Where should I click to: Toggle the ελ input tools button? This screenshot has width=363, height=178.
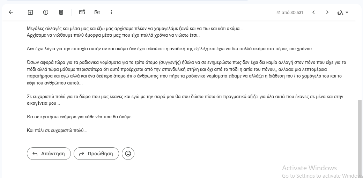[x=340, y=13]
